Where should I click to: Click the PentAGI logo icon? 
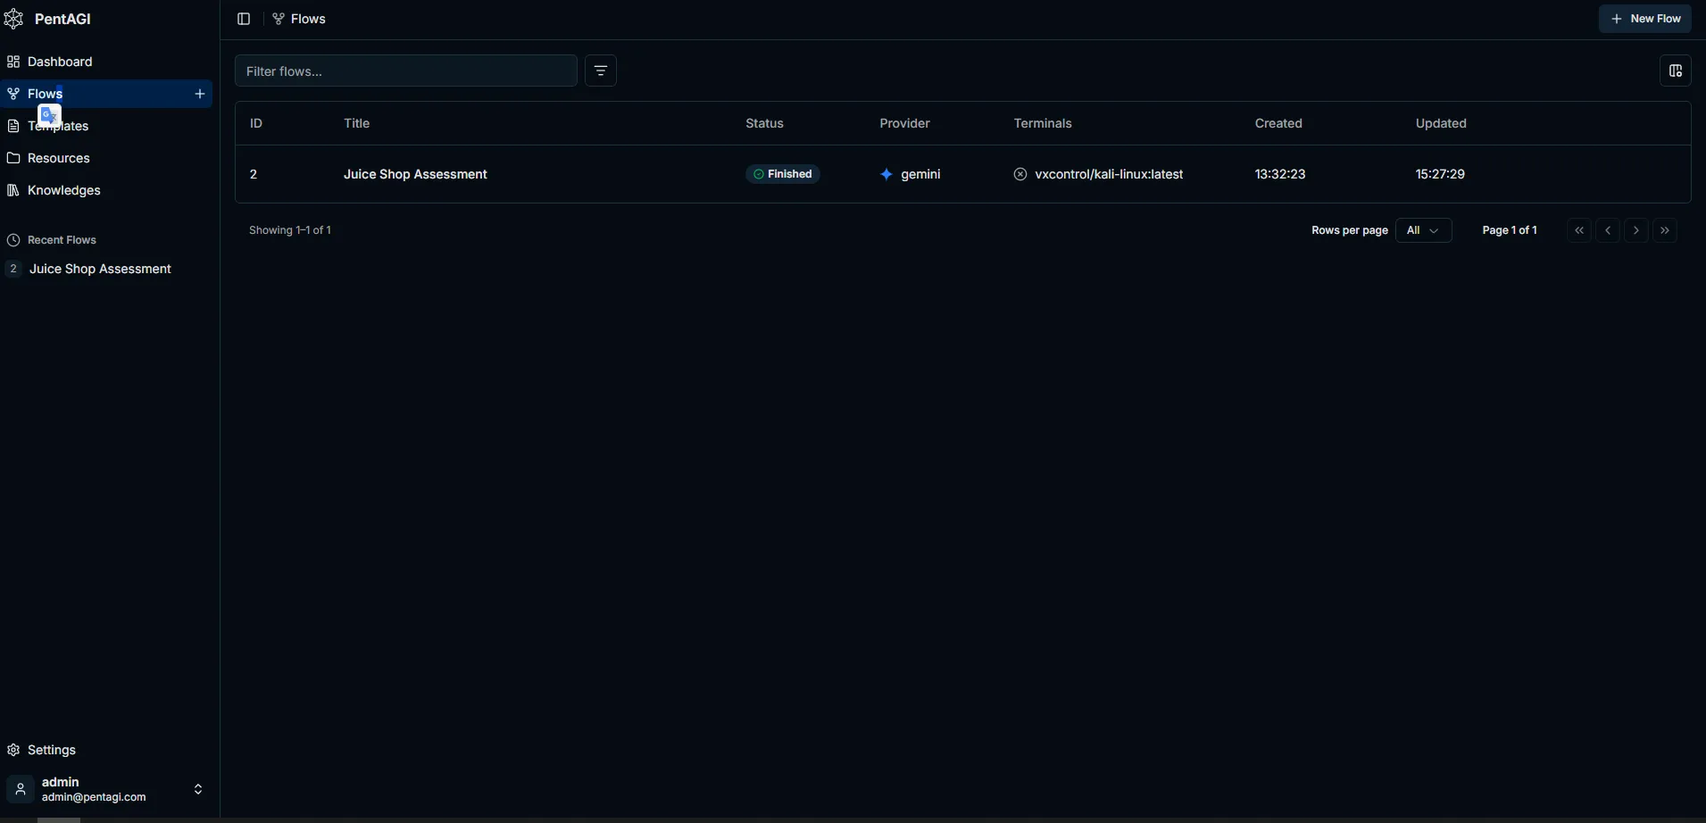pos(13,19)
